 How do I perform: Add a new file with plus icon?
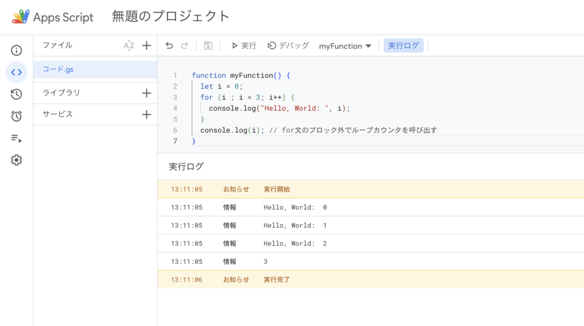coord(147,46)
